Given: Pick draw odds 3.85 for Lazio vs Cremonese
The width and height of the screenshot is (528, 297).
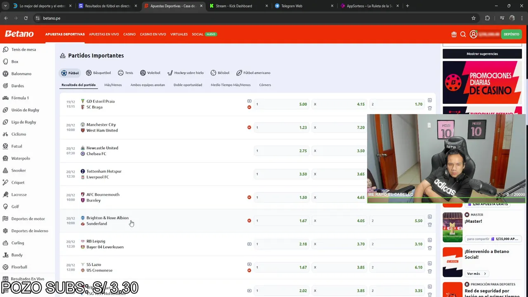Looking at the screenshot, I should click(x=339, y=267).
